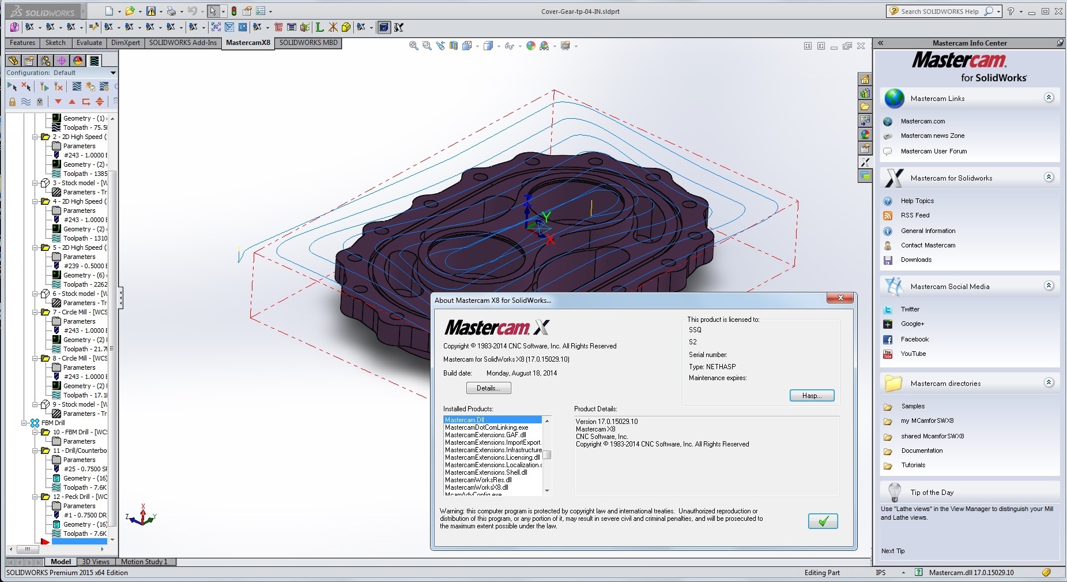
Task: Click the yellow solid block icon in Mastercam toolbar
Action: coord(346,27)
